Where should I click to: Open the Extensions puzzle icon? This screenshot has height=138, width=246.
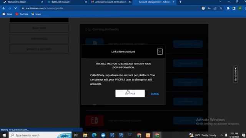tap(228, 8)
